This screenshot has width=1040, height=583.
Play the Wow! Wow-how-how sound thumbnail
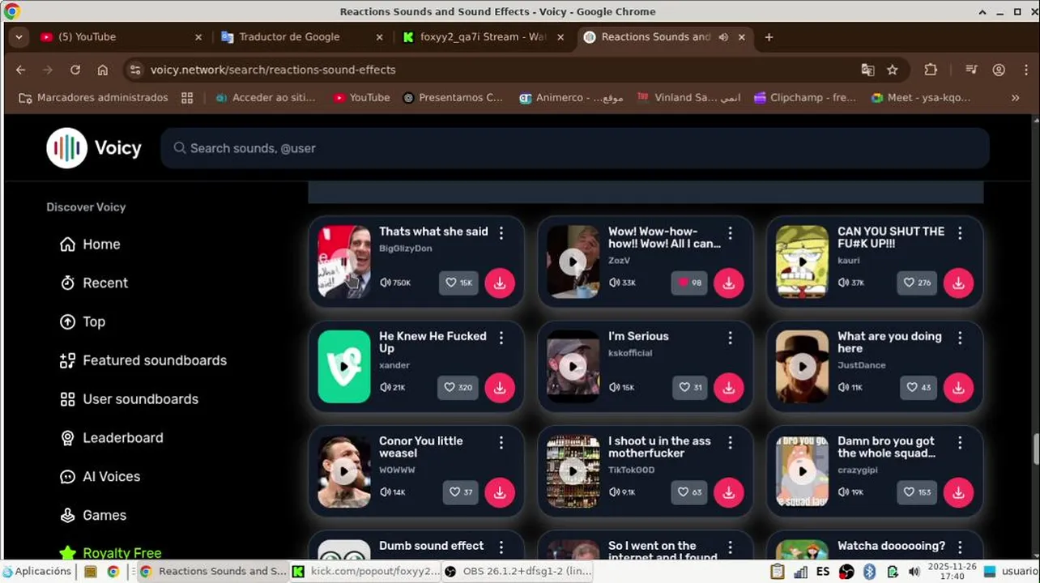[x=573, y=262]
